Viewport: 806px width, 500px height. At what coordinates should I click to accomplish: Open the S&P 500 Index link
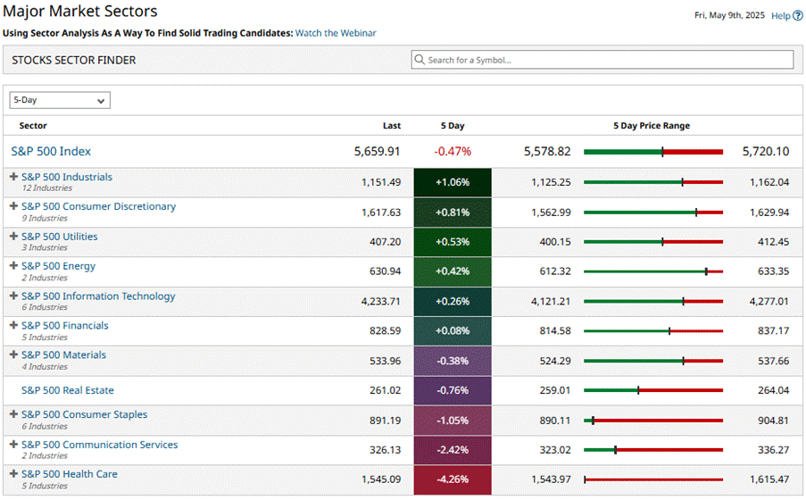pos(51,151)
